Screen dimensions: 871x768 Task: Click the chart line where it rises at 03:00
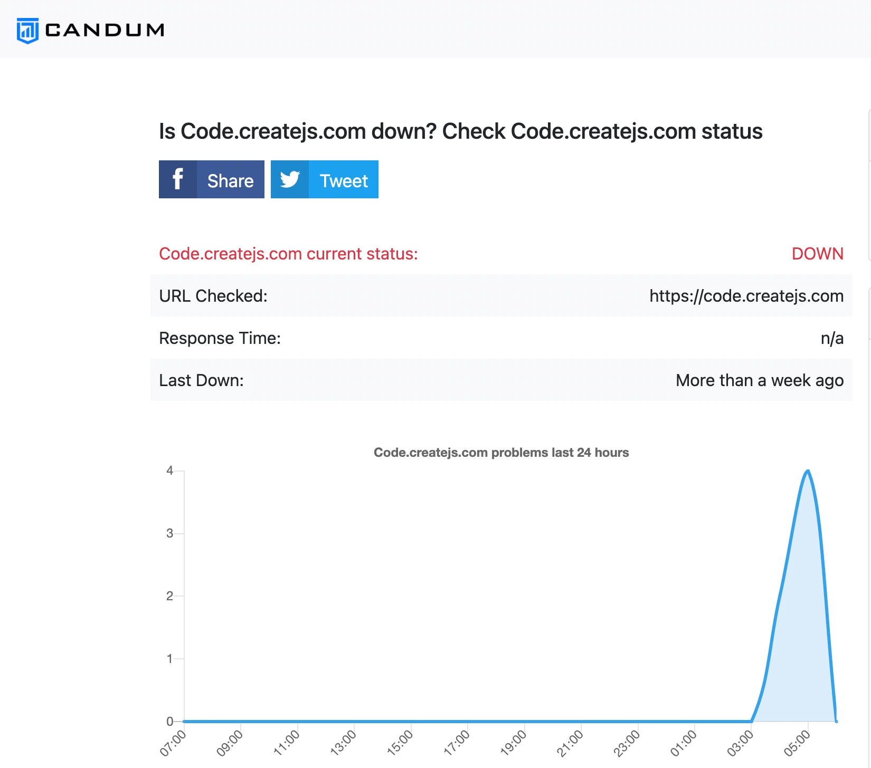pos(752,721)
